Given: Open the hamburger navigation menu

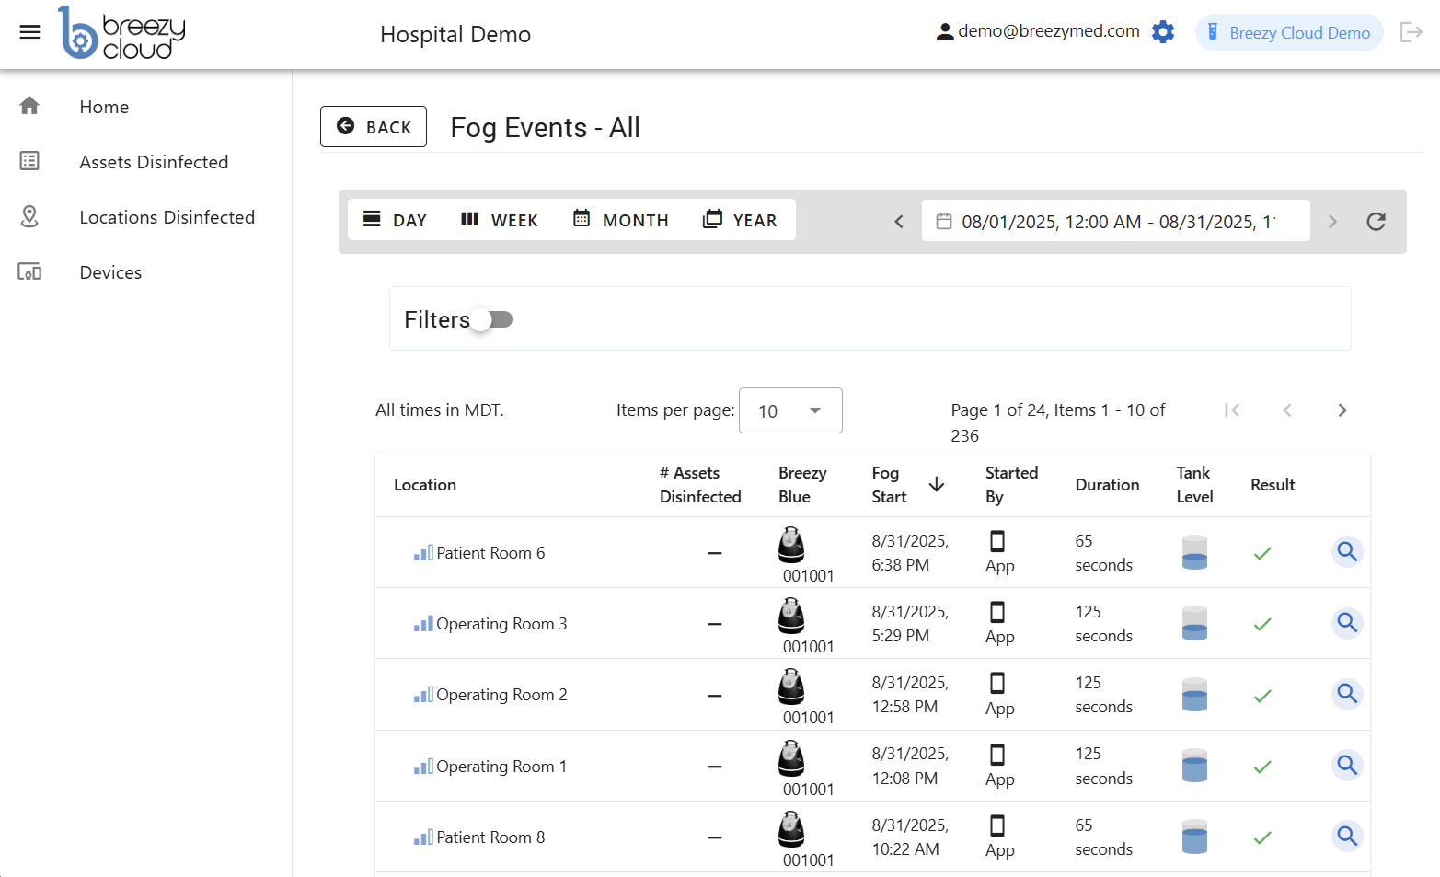Looking at the screenshot, I should (30, 32).
